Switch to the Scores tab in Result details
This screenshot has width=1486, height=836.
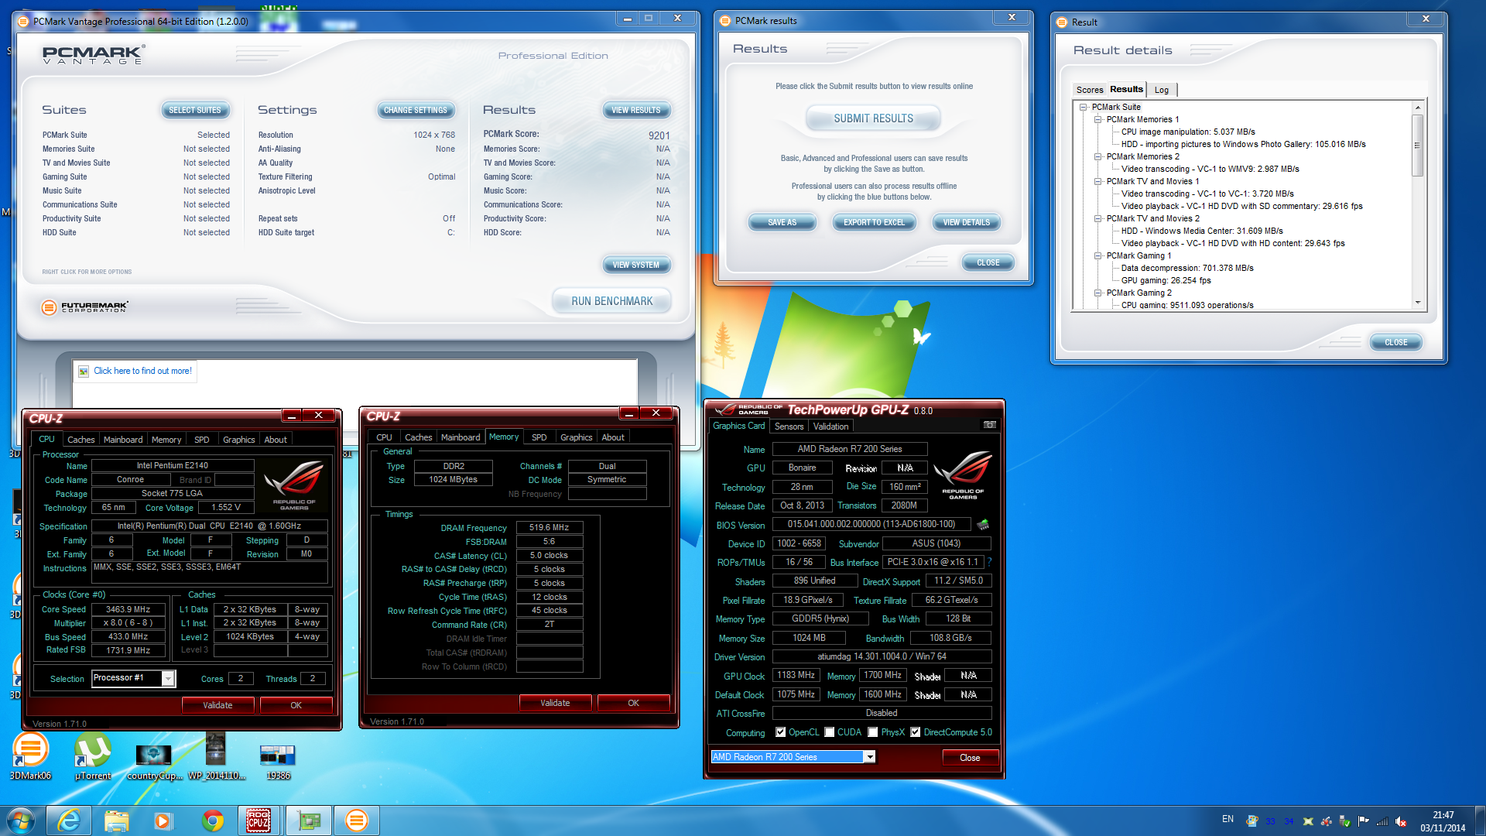point(1090,90)
